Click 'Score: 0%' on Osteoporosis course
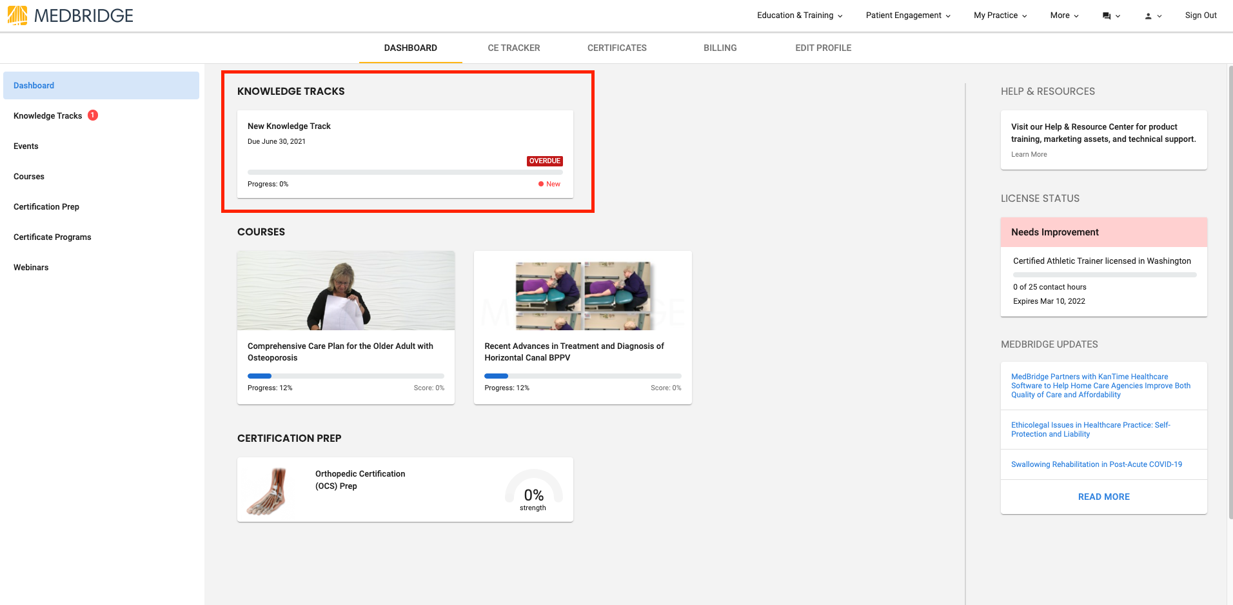 pyautogui.click(x=429, y=388)
